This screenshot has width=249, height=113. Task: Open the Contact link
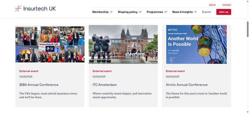pyautogui.click(x=227, y=5)
